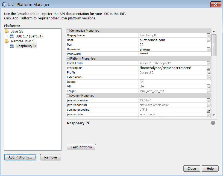Click the help question mark icon
223x176 pixels.
click(213, 123)
